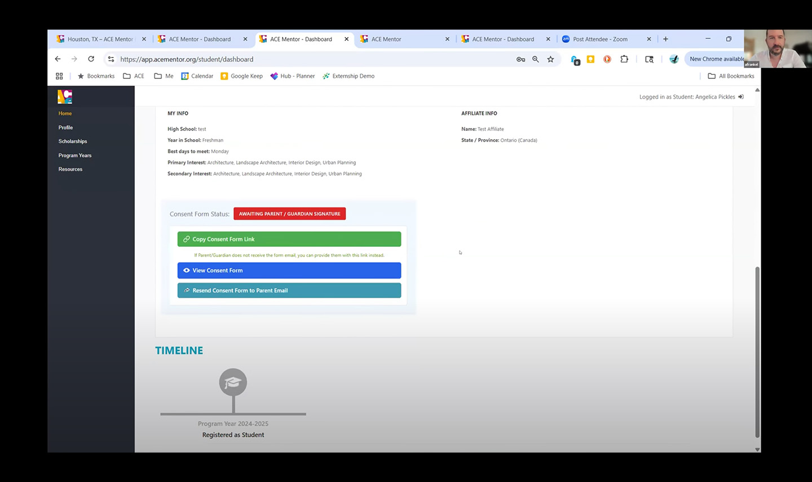This screenshot has width=812, height=482.
Task: Reload the page with the refresh icon
Action: pos(91,59)
